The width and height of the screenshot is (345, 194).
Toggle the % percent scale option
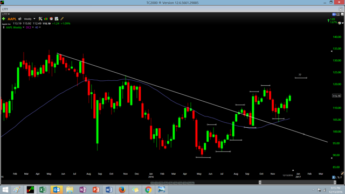pyautogui.click(x=339, y=177)
